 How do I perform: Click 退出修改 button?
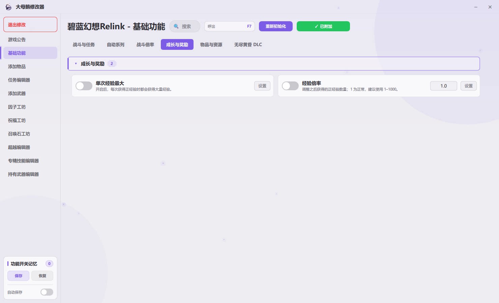pos(30,25)
